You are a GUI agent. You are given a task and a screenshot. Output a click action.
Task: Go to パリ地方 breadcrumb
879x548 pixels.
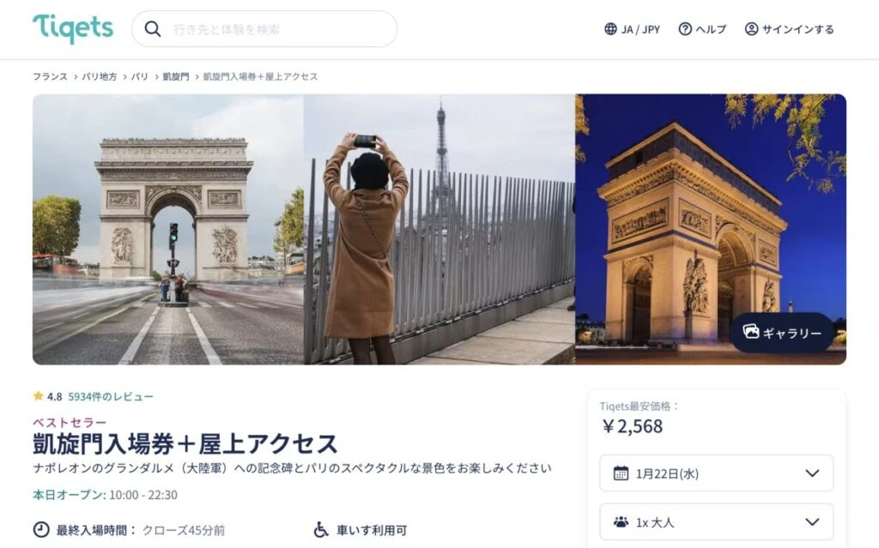(100, 76)
